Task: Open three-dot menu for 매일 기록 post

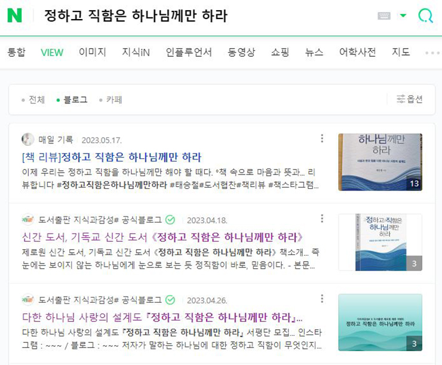Action: (x=322, y=139)
